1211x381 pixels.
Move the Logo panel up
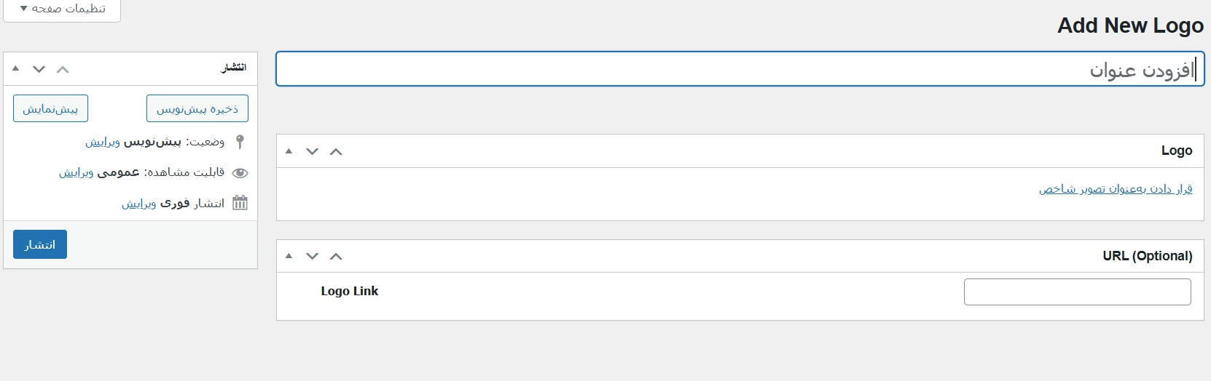pos(336,152)
